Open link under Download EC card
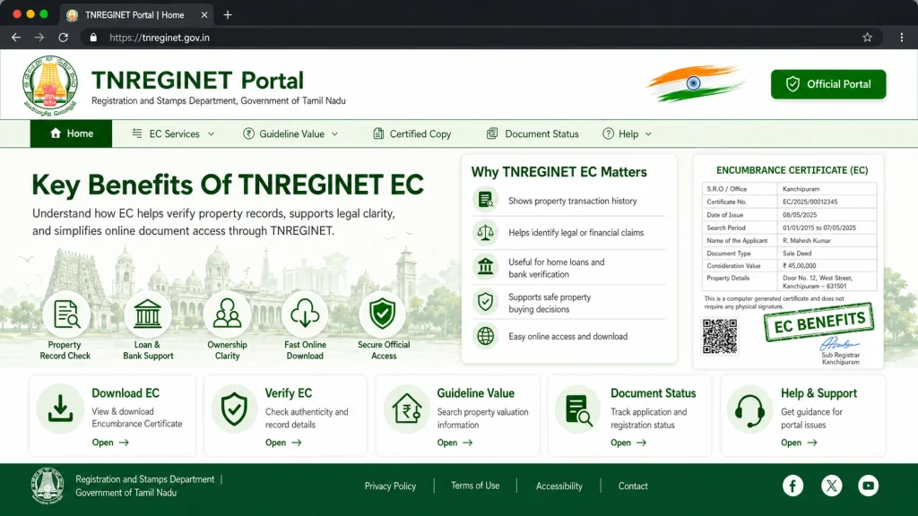Image resolution: width=918 pixels, height=516 pixels. 110,443
